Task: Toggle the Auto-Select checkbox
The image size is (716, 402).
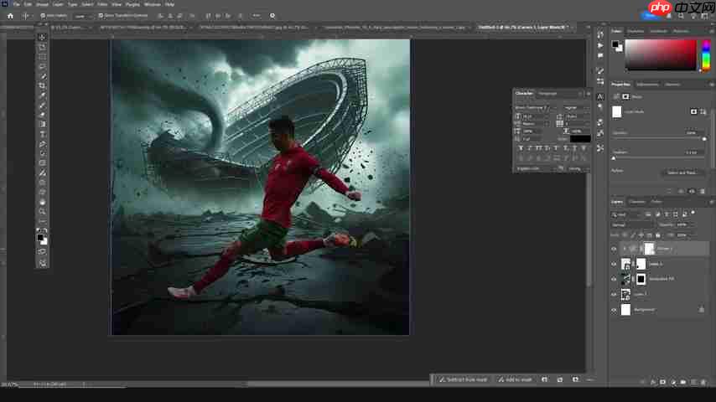Action: pyautogui.click(x=42, y=15)
